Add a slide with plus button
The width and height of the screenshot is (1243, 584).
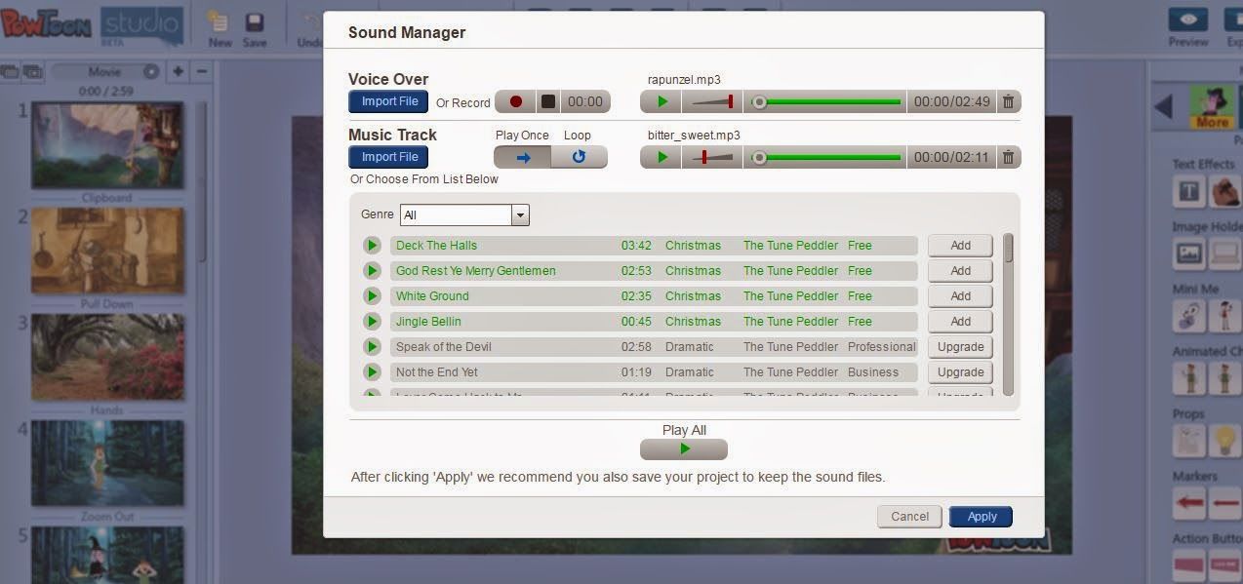pos(178,71)
